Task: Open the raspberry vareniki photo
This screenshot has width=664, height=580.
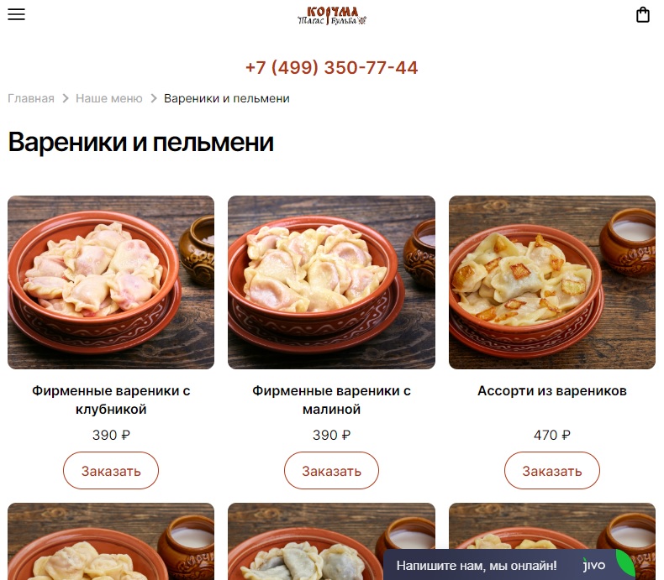Action: pos(331,282)
